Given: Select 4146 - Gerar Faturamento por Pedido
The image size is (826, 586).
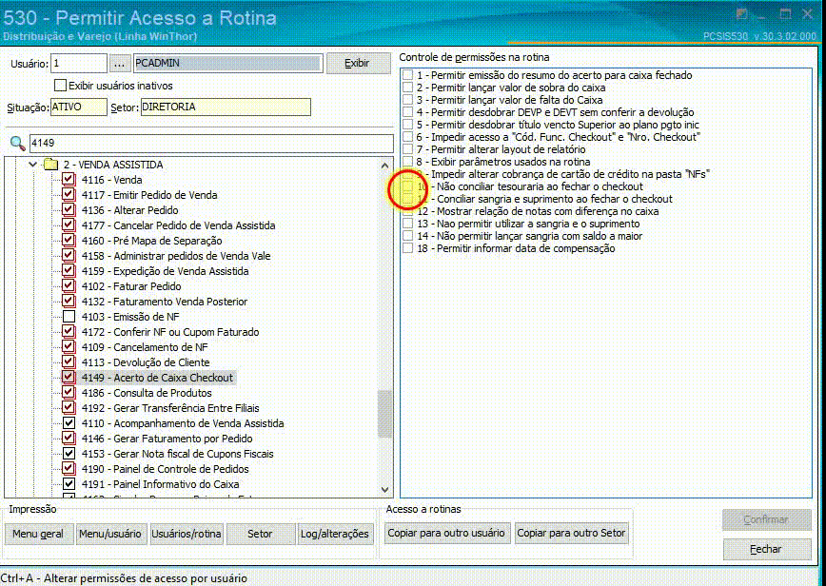Looking at the screenshot, I should (167, 439).
